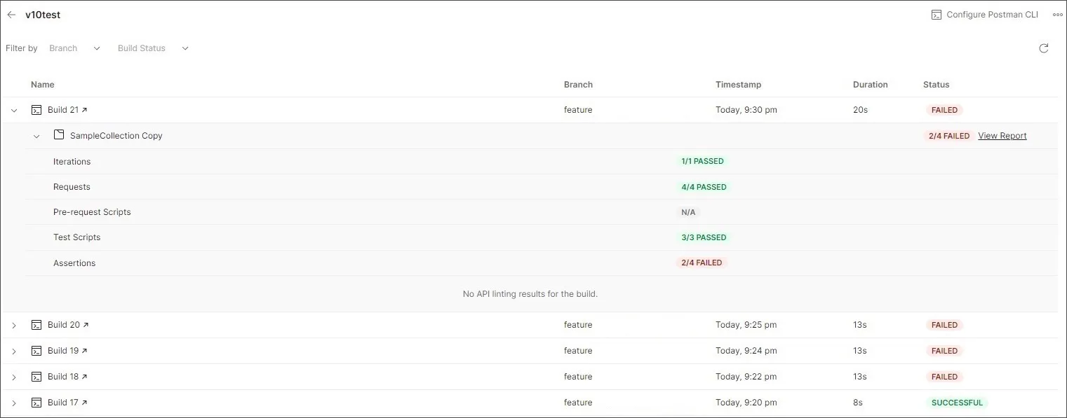This screenshot has height=418, width=1067.
Task: Click the collection icon beside SampleCollection Copy
Action: click(59, 135)
